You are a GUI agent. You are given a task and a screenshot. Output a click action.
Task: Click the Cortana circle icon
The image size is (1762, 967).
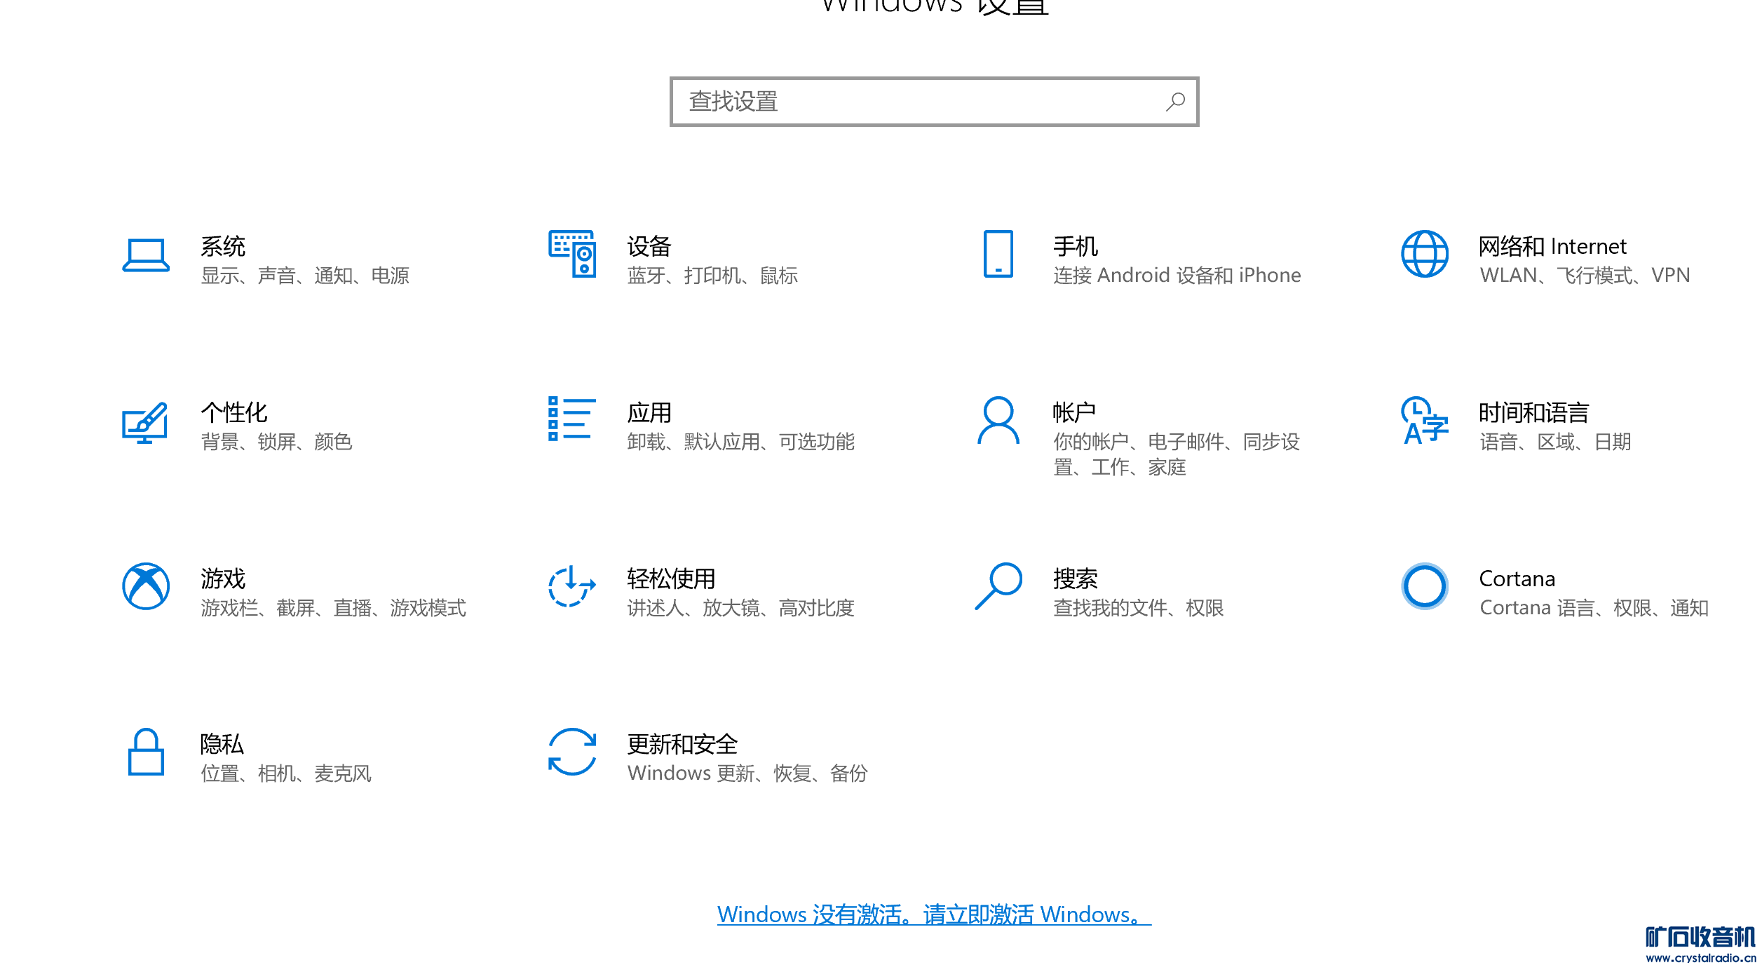(1424, 586)
